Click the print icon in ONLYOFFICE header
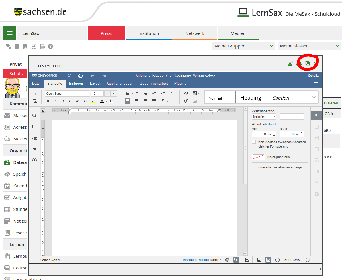 click(x=80, y=76)
